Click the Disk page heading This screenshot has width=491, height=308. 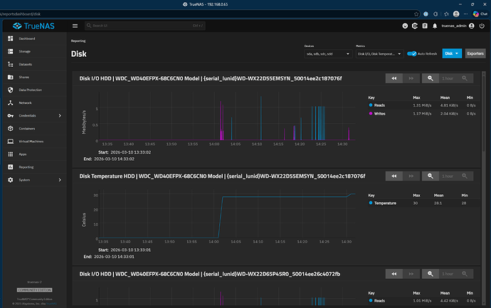pos(78,54)
